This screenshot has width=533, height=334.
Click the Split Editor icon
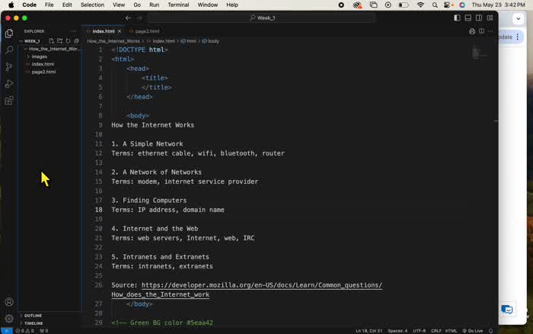click(481, 31)
